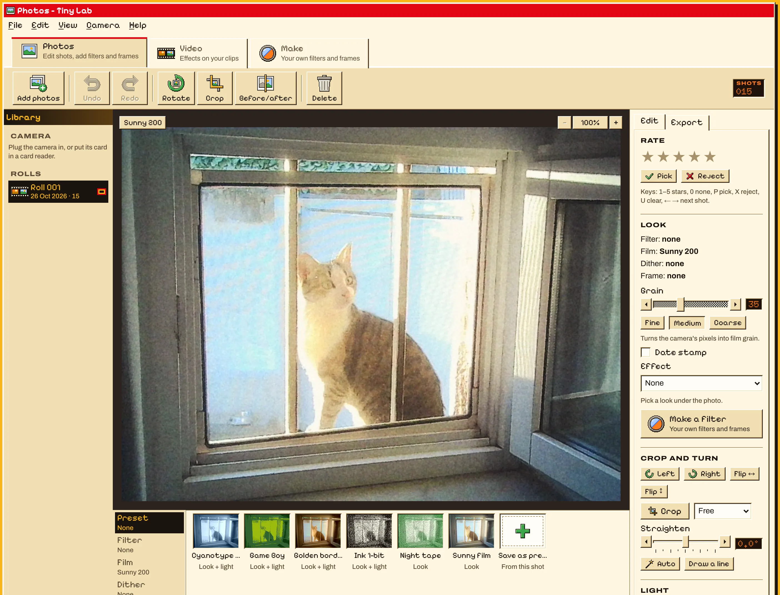The height and width of the screenshot is (595, 780).
Task: Select the Crop tool in the toolbar
Action: [214, 88]
